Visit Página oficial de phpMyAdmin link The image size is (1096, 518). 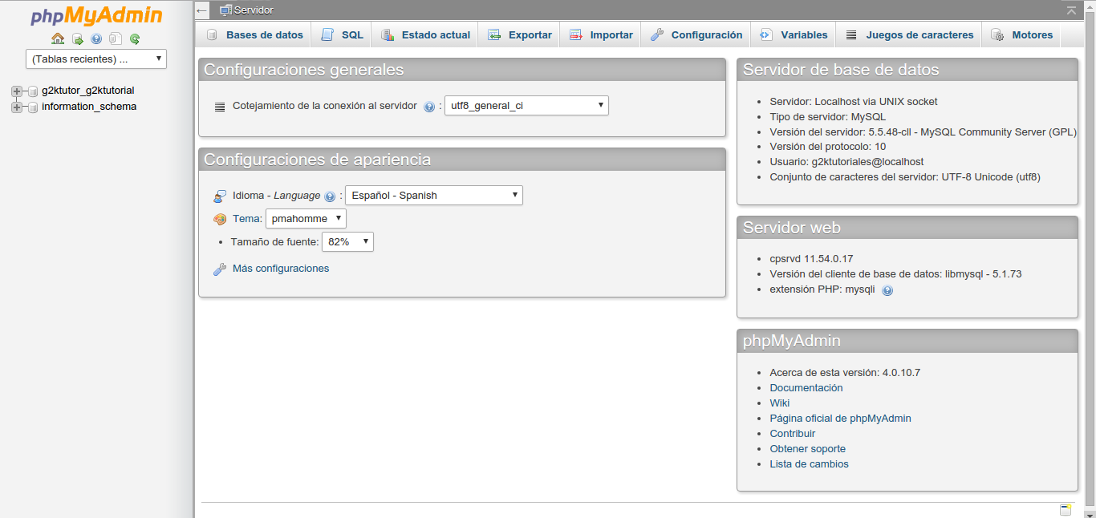840,418
